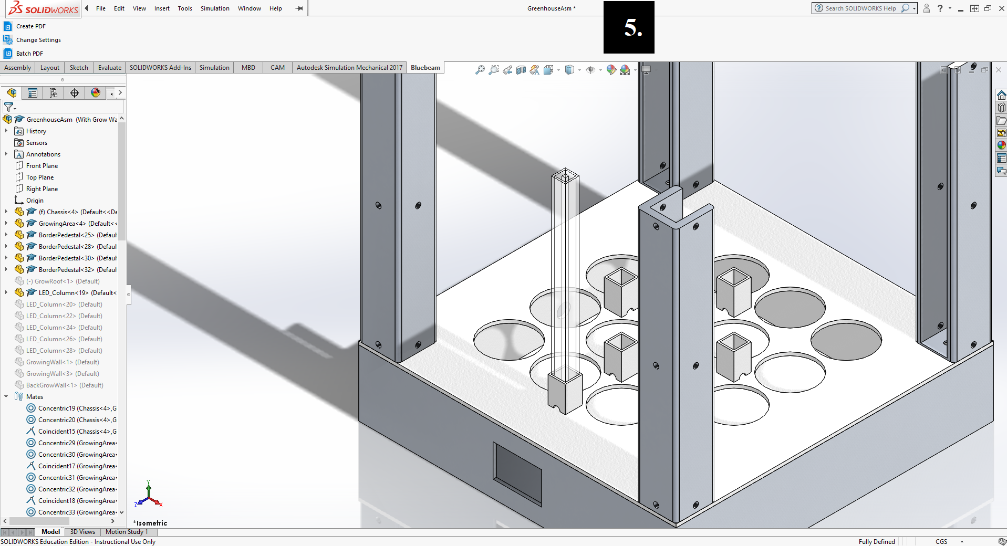Viewport: 1007px width, 546px height.
Task: Open the PropertyManager tab icon
Action: click(x=33, y=93)
